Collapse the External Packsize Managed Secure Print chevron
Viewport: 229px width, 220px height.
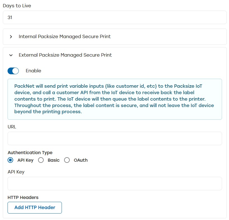pyautogui.click(x=11, y=55)
